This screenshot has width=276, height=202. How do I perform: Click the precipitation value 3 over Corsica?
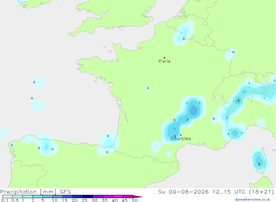point(259,164)
